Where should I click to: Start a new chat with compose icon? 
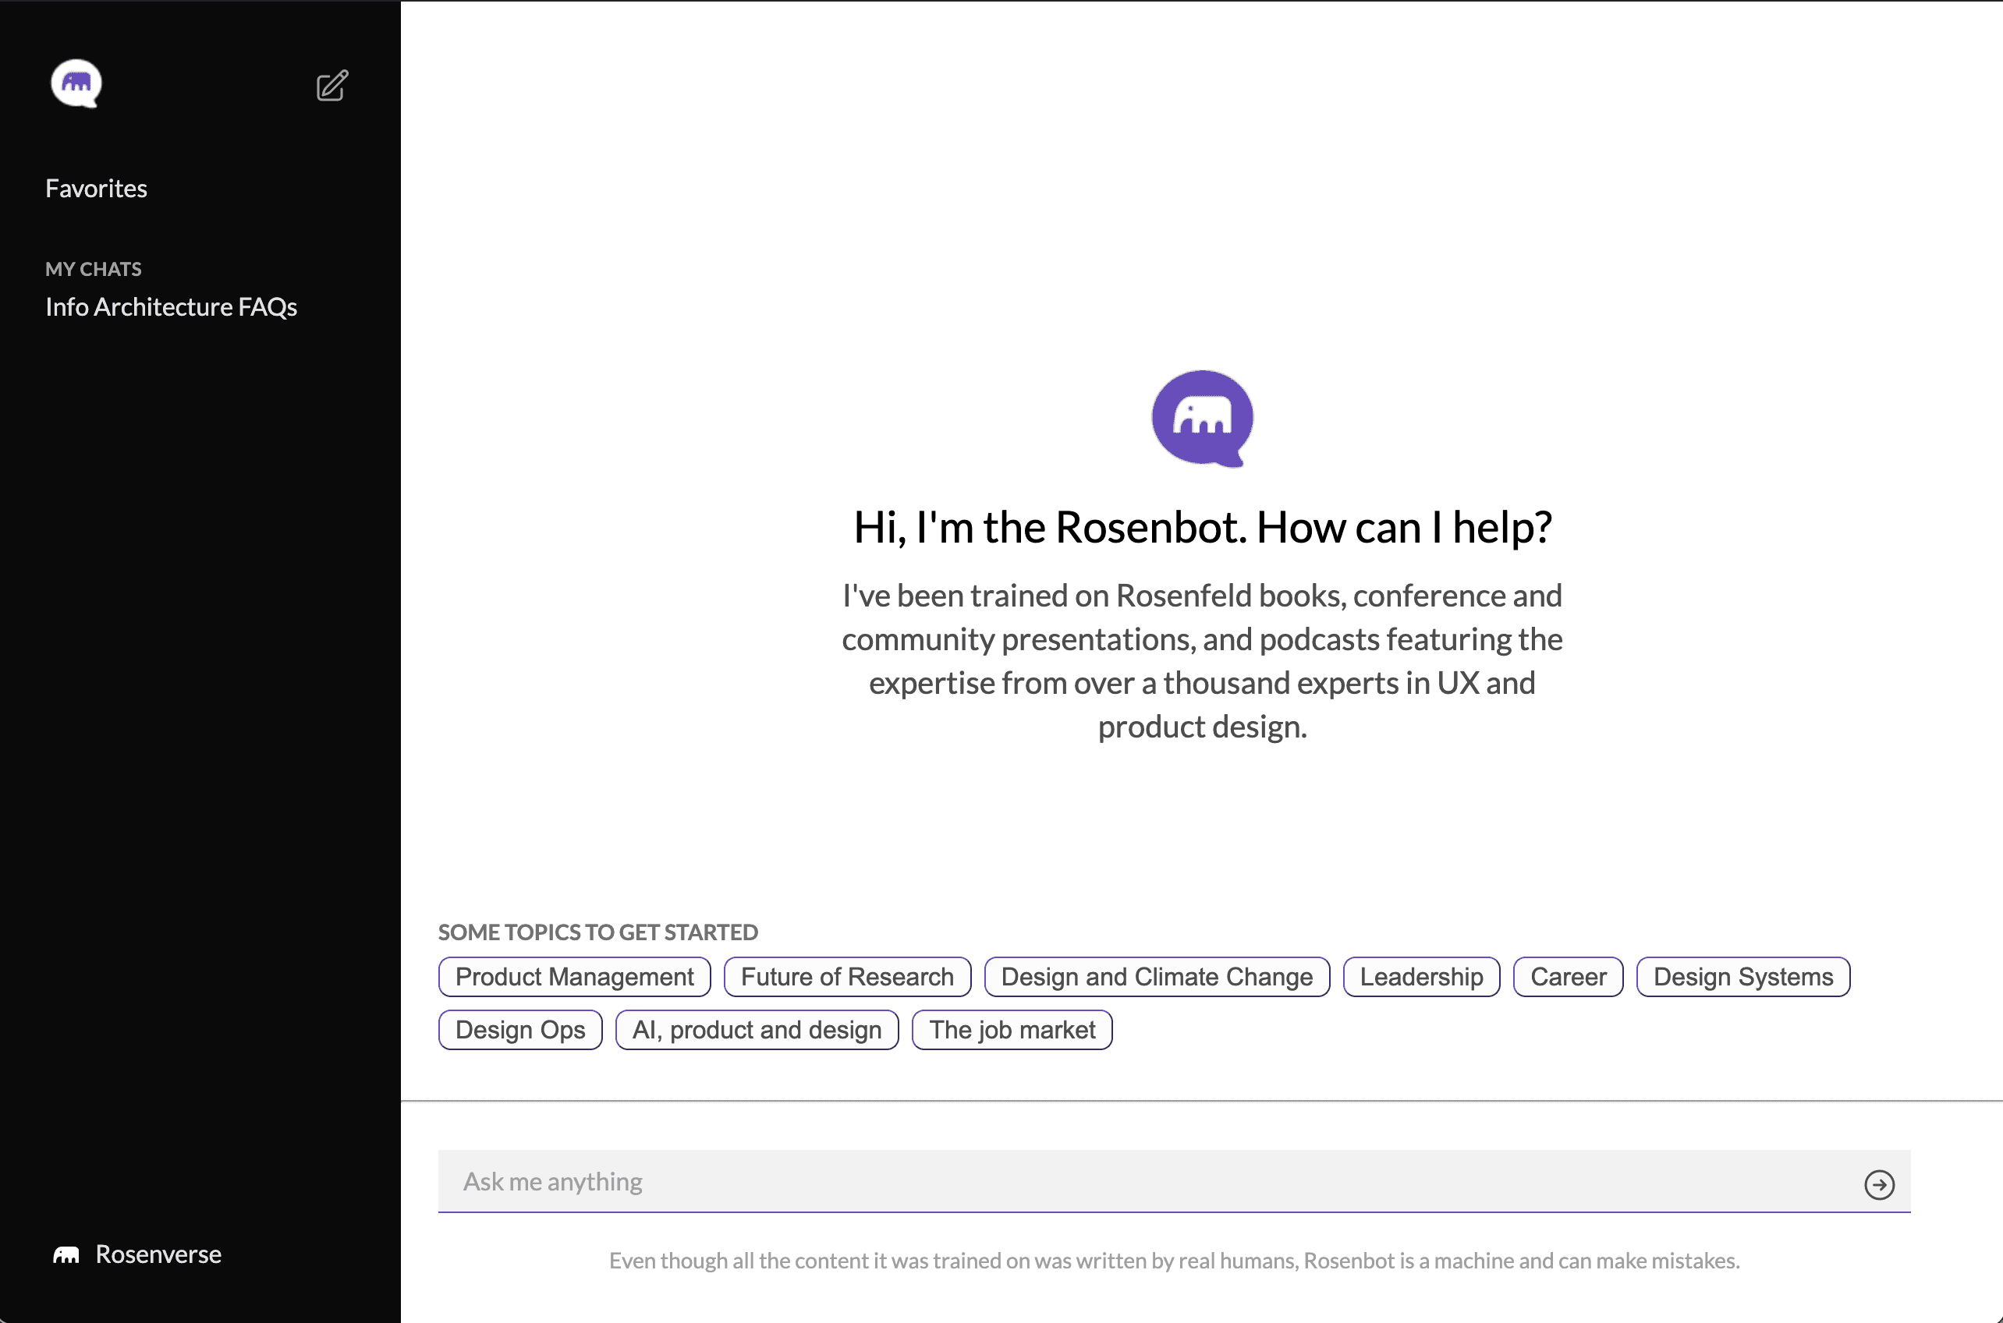tap(331, 86)
